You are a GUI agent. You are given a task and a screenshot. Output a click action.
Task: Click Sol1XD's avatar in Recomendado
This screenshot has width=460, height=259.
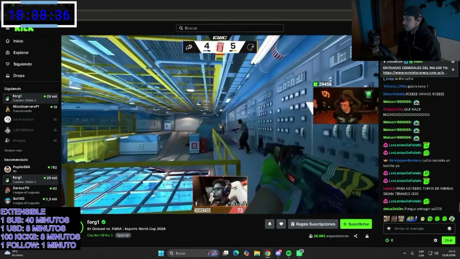(8, 201)
